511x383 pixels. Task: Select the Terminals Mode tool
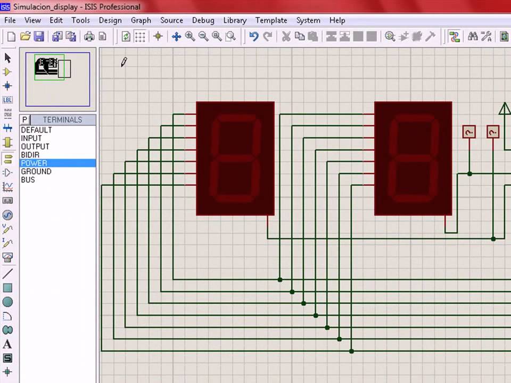point(7,159)
